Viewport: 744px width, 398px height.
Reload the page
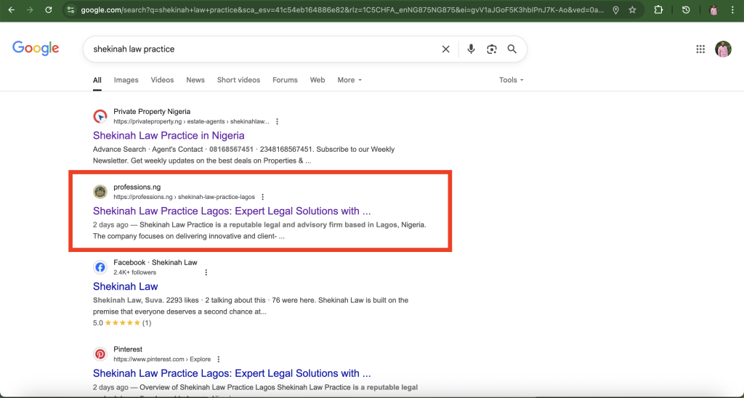[49, 10]
